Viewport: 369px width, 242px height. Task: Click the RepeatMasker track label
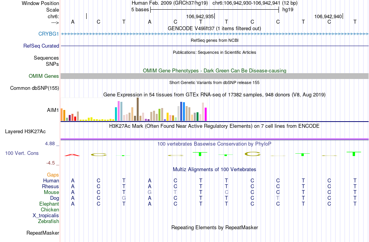(43, 233)
